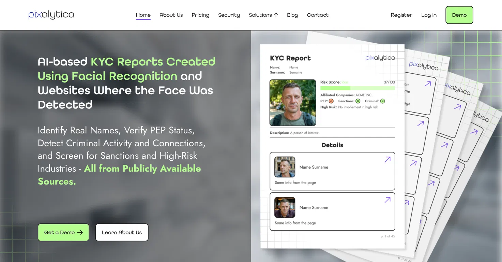Go to the Pricing page
Image resolution: width=502 pixels, height=262 pixels.
click(200, 15)
